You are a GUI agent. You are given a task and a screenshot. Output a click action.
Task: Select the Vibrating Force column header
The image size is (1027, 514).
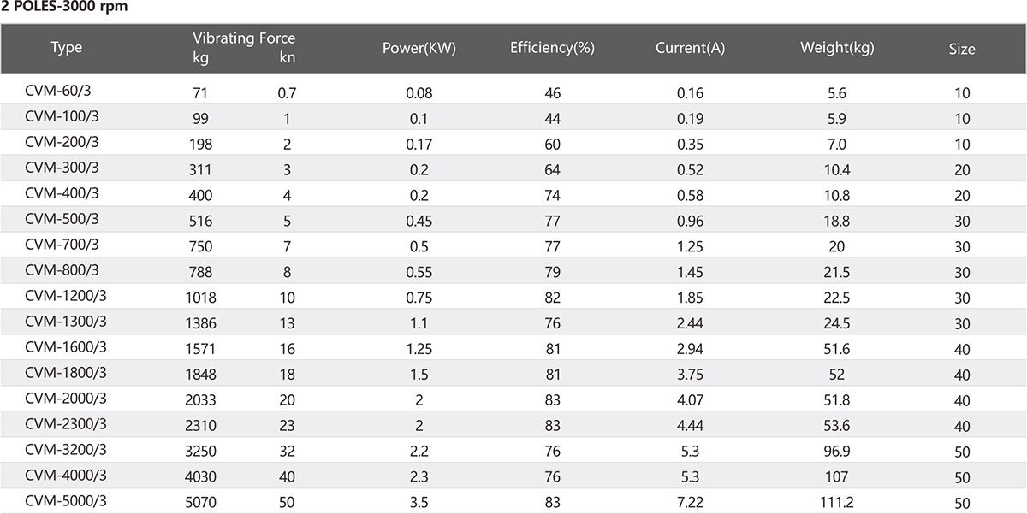point(244,38)
